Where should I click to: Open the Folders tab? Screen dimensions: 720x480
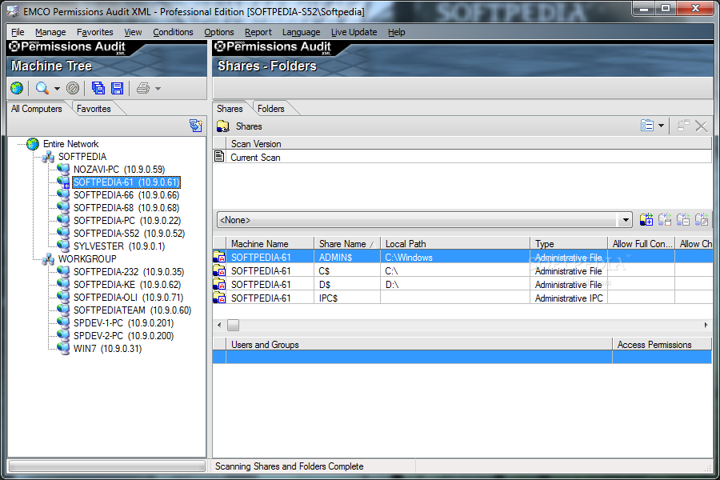[271, 109]
